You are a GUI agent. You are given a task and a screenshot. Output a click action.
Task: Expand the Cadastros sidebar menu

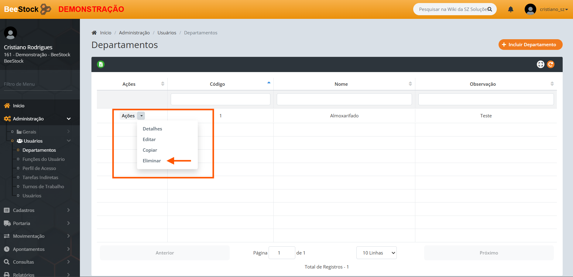[x=36, y=210]
